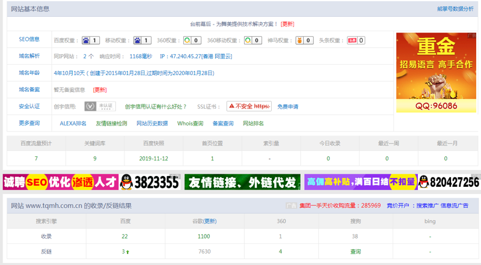
Task: Click Baidu 收录 count 22
Action: click(124, 237)
